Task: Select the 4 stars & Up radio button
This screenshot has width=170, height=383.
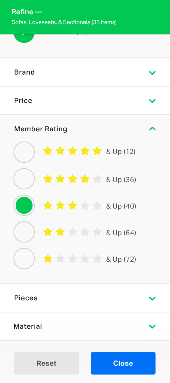Action: tap(24, 179)
